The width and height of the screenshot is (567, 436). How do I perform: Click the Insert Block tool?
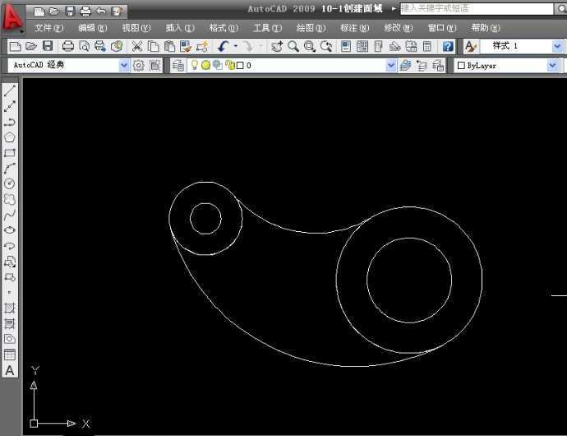[10, 262]
